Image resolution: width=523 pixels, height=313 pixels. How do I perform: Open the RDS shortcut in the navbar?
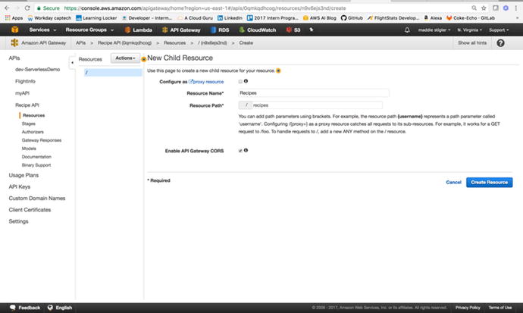[x=220, y=30]
